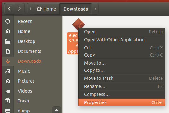Select Cut in the context menu
This screenshot has height=113, width=169.
[122, 48]
